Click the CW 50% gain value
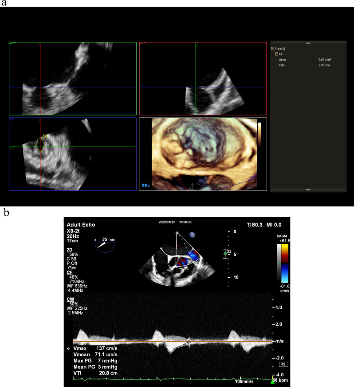This screenshot has width=354, height=387. tap(74, 304)
